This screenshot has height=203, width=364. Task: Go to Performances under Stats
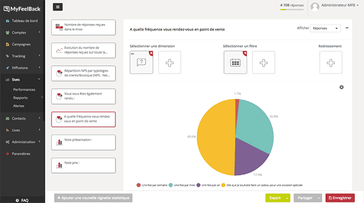24,90
